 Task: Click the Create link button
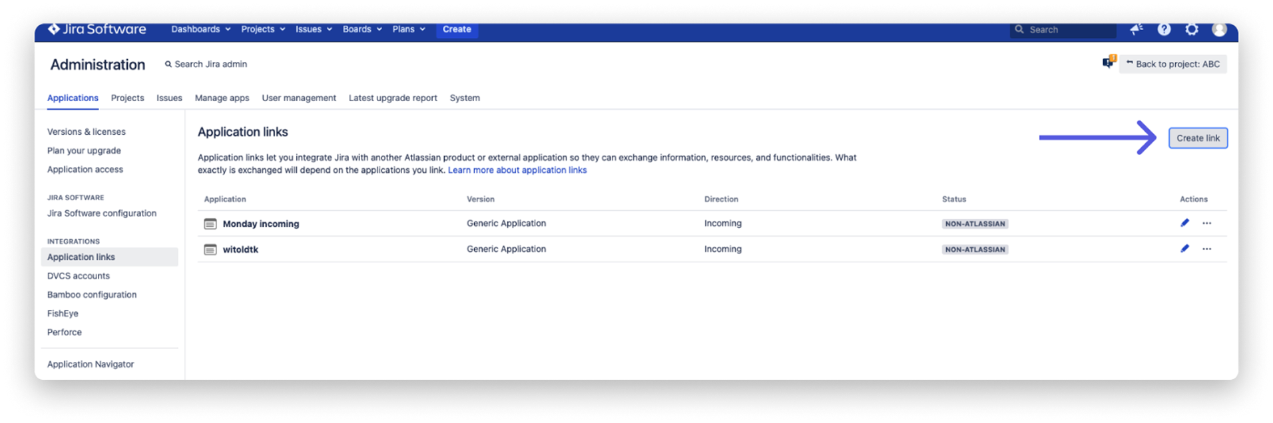[x=1198, y=138]
